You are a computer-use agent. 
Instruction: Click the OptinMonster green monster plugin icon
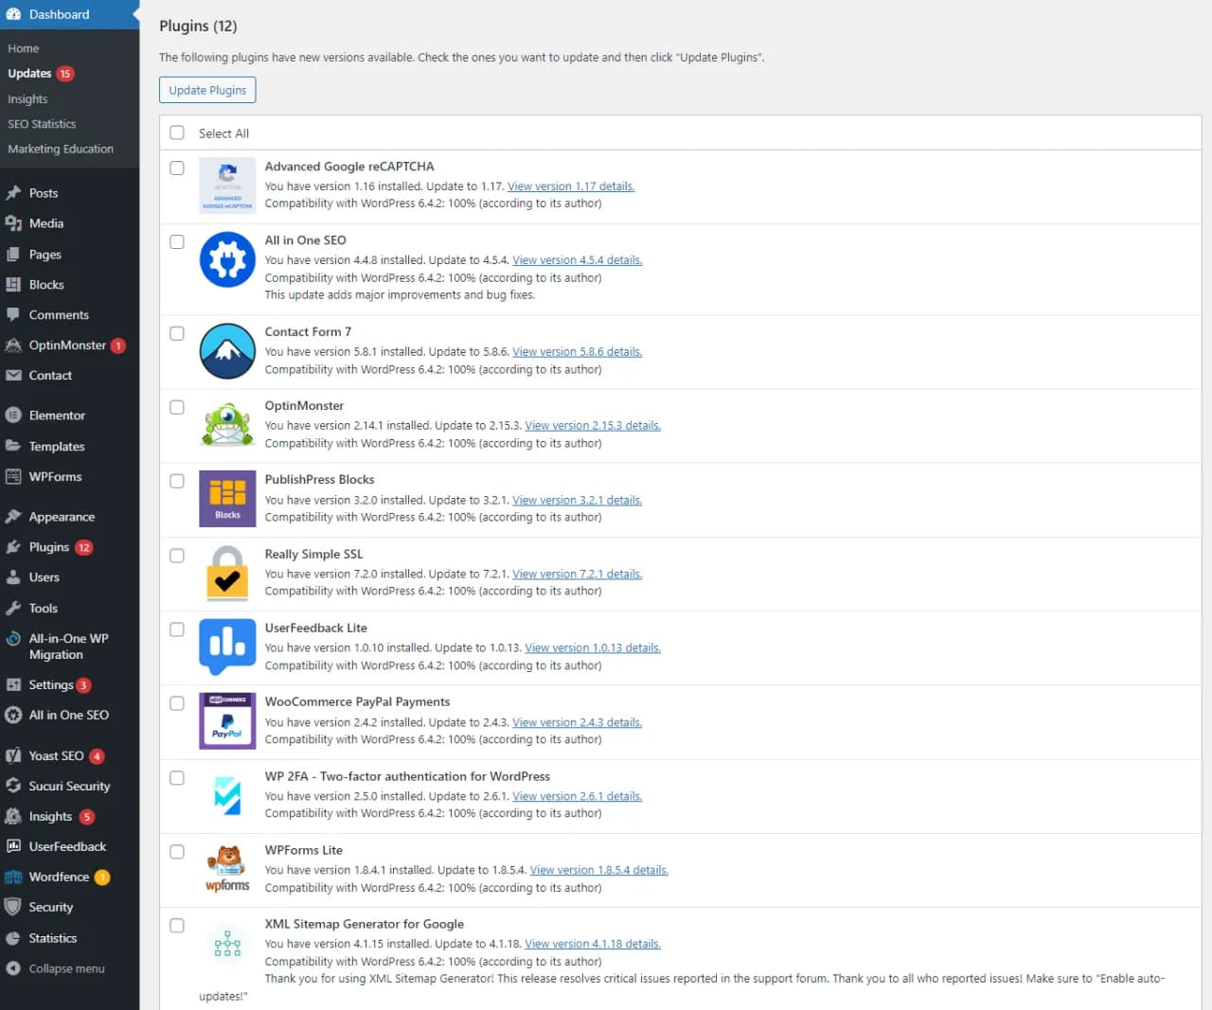click(227, 425)
